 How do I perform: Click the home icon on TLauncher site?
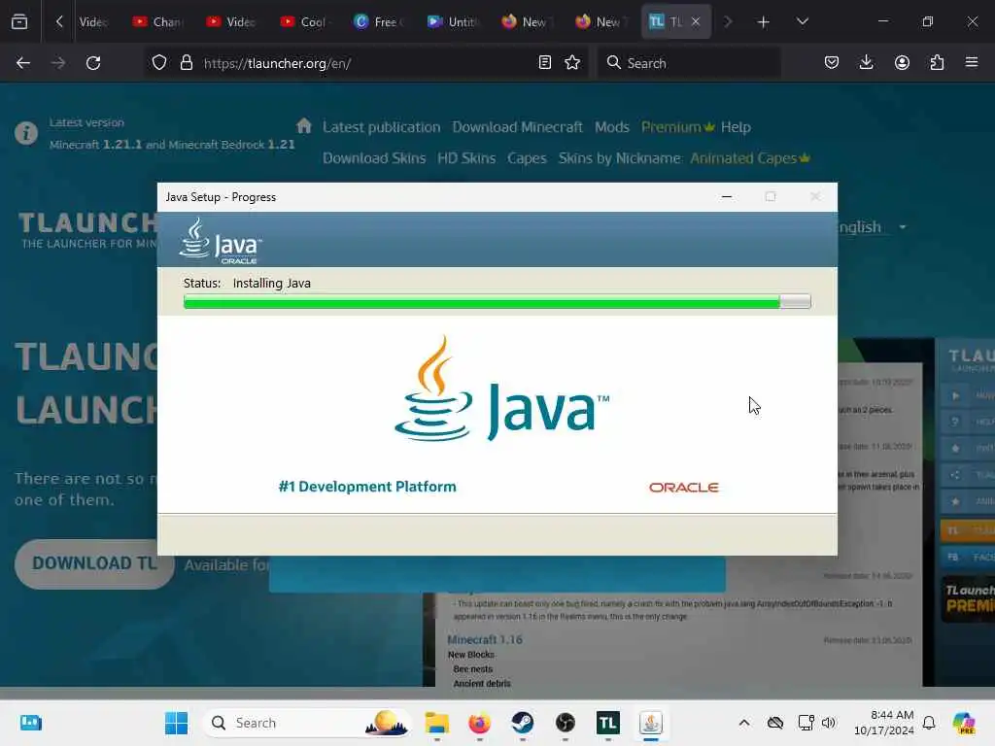(304, 125)
